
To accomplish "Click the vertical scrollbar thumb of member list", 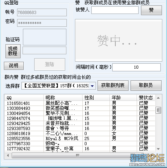I will pos(158,110).
